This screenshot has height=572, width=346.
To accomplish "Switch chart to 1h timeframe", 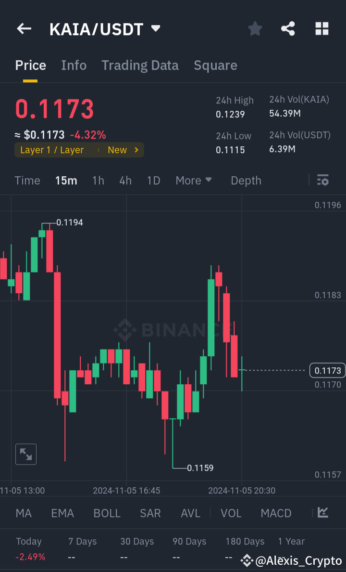I will point(98,180).
